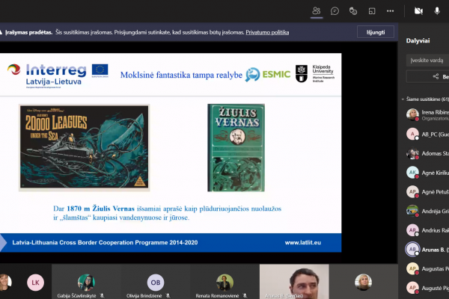Open the reactions icon in toolbar
Viewport: 449px width, 299px height.
click(x=353, y=11)
